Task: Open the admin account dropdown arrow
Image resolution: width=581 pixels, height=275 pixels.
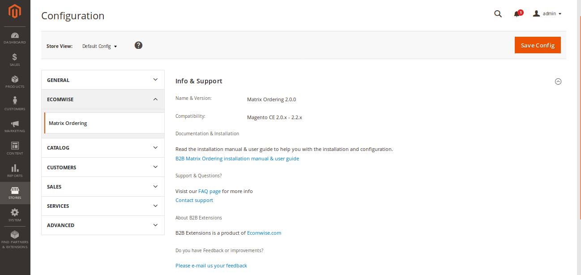Action: (560, 14)
